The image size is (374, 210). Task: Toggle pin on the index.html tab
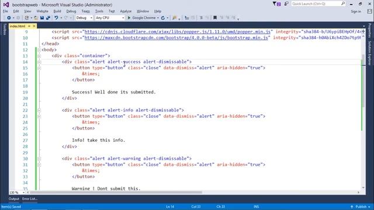(x=29, y=26)
